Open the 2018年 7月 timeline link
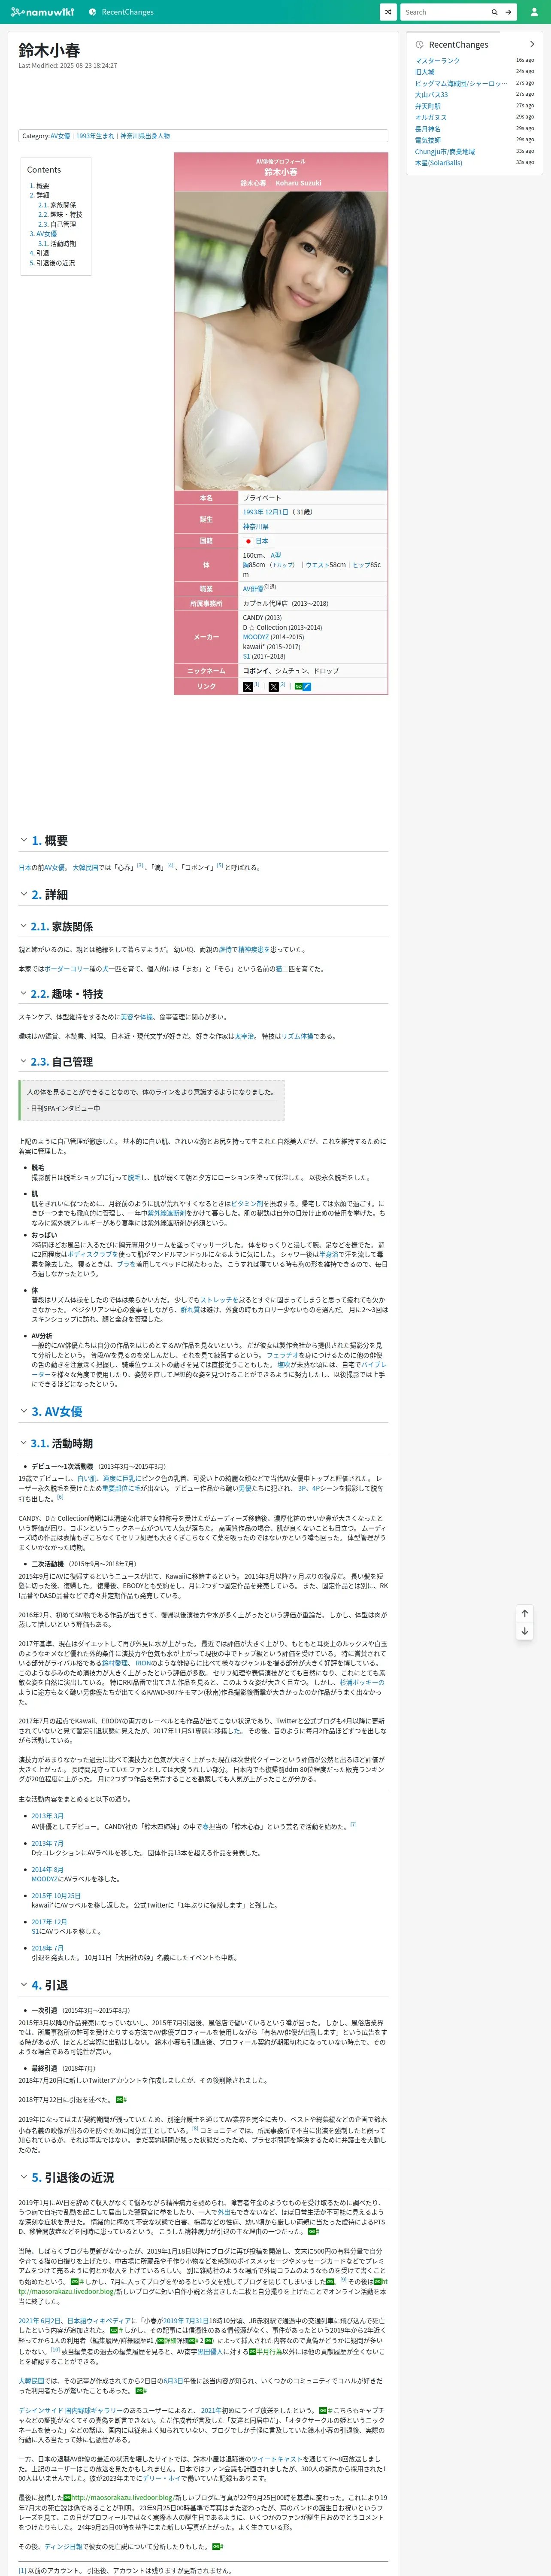The image size is (551, 2576). click(47, 1948)
